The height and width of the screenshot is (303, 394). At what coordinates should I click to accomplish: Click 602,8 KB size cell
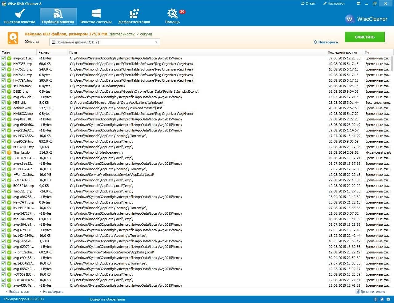pyautogui.click(x=46, y=252)
